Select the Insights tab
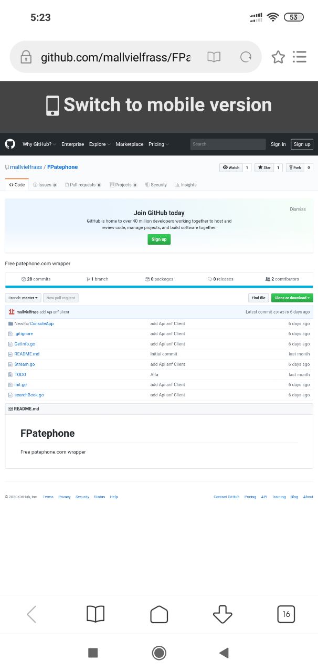318x672 pixels. tap(185, 185)
